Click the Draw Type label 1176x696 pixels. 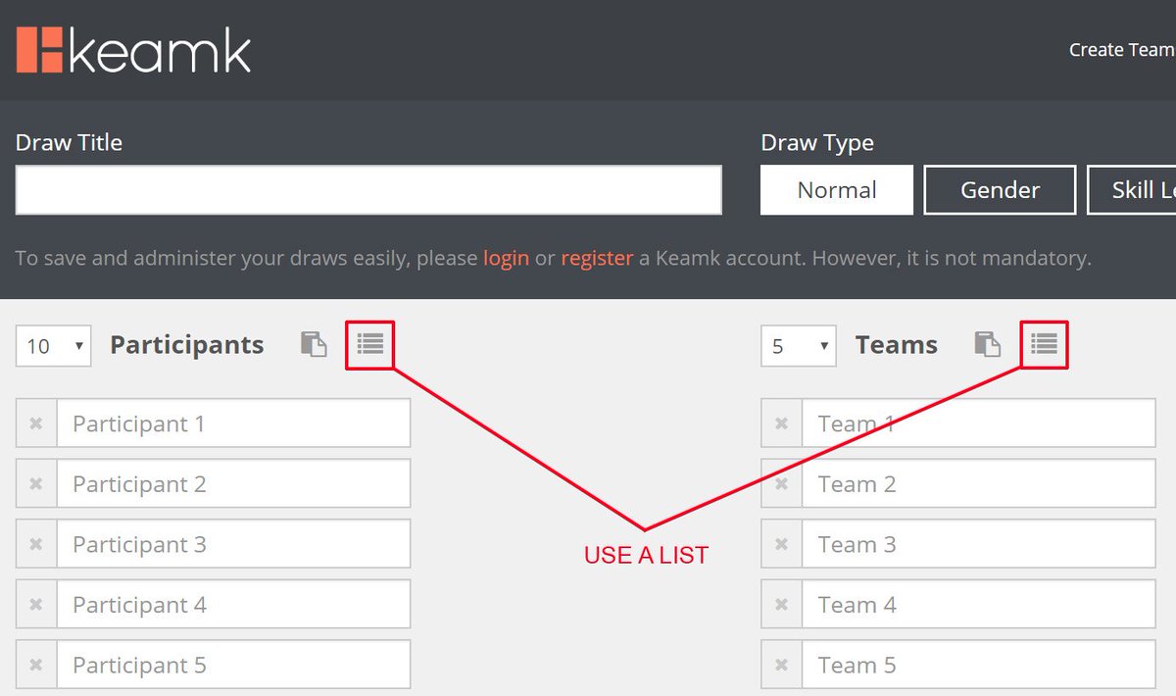tap(817, 143)
